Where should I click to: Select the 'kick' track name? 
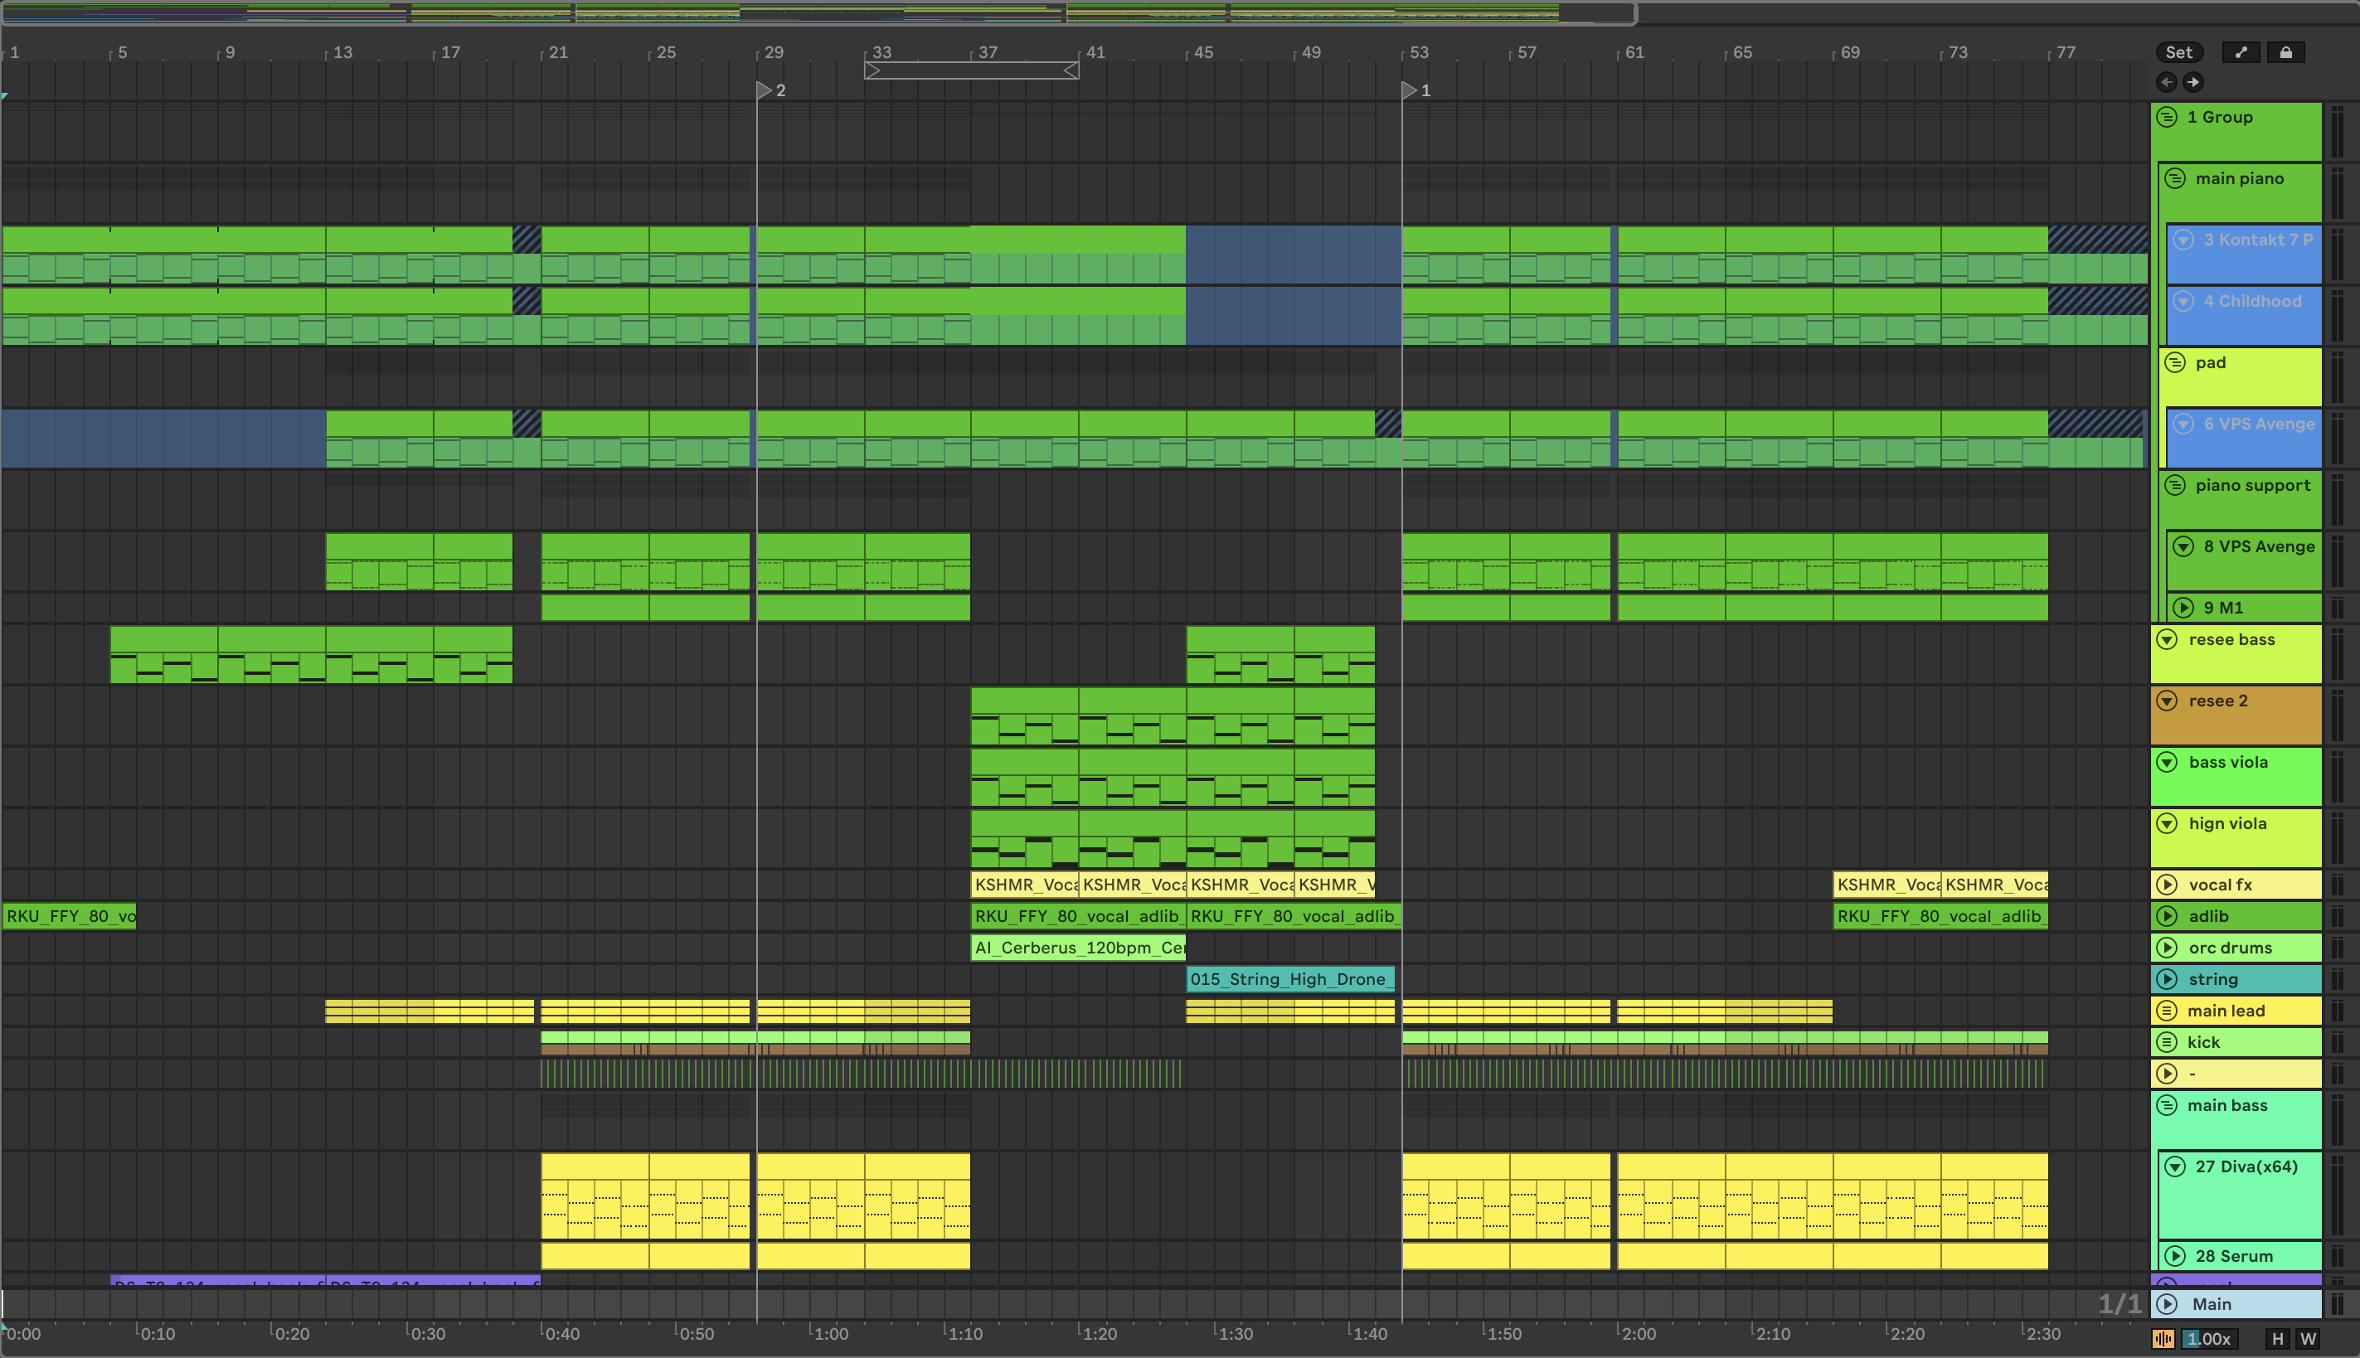pyautogui.click(x=2203, y=1043)
